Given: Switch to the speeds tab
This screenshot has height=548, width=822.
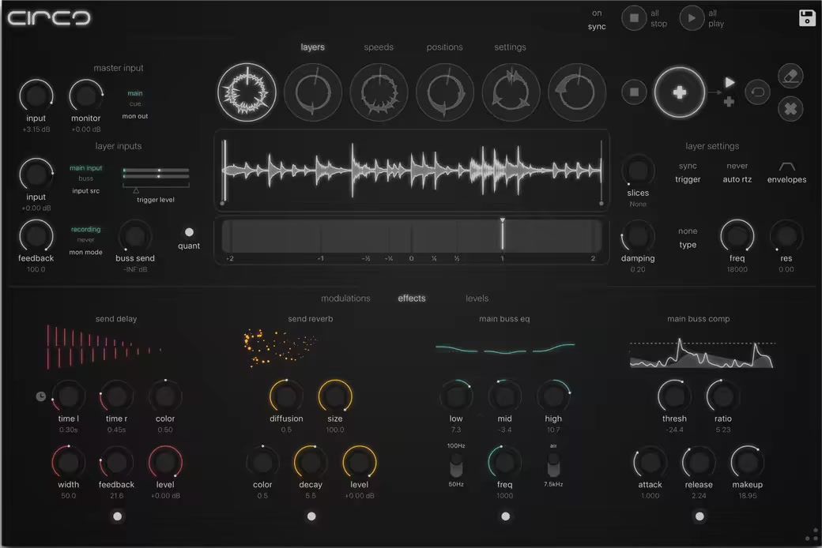Looking at the screenshot, I should pyautogui.click(x=379, y=47).
